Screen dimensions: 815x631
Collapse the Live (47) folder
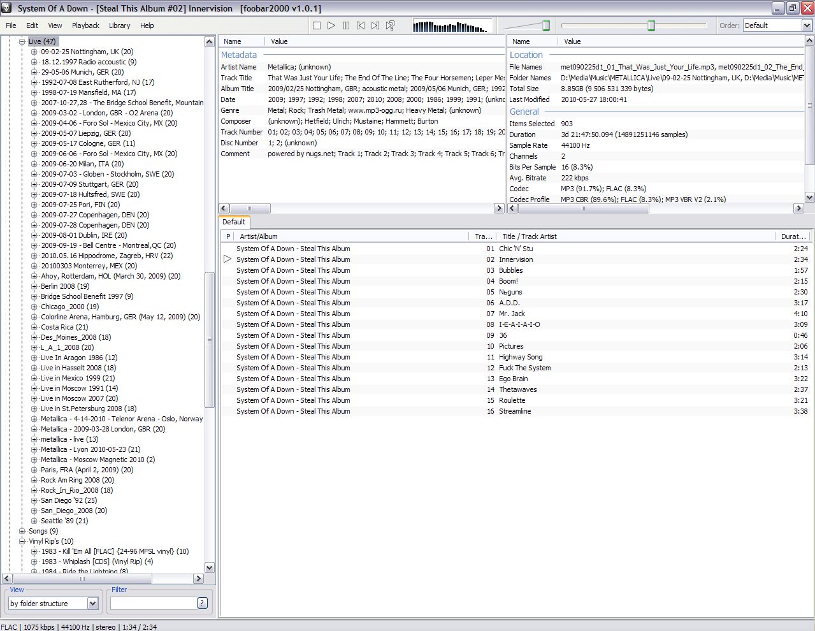(x=22, y=41)
